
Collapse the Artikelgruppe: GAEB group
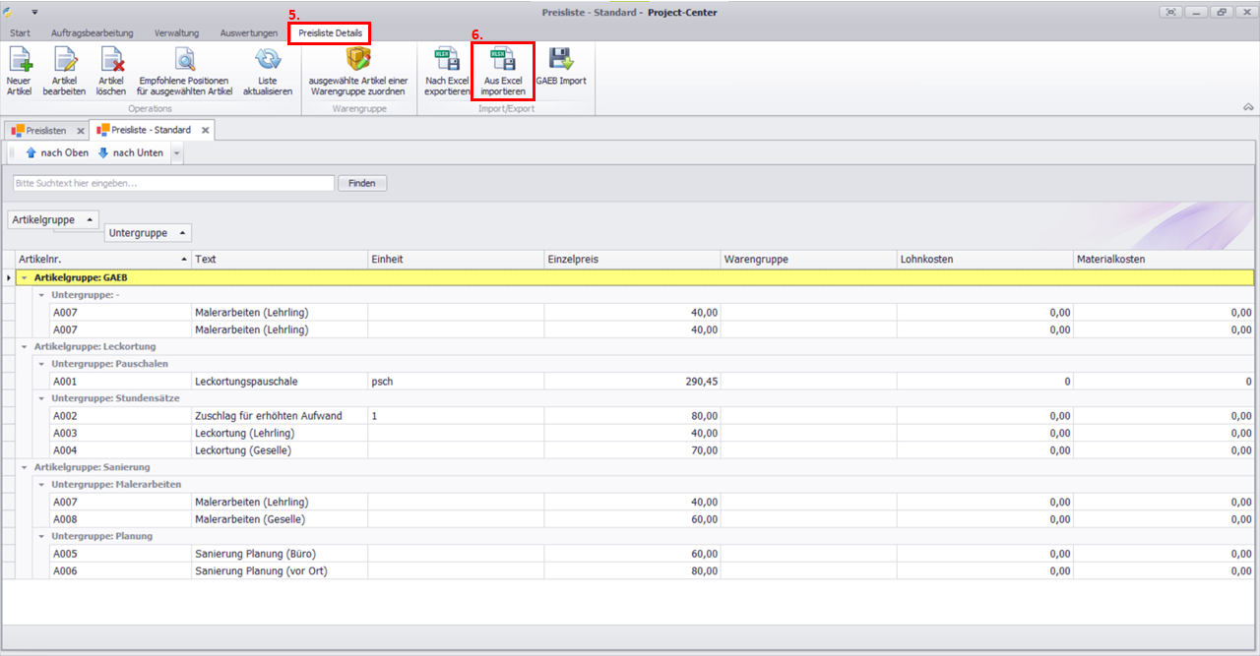(x=25, y=277)
